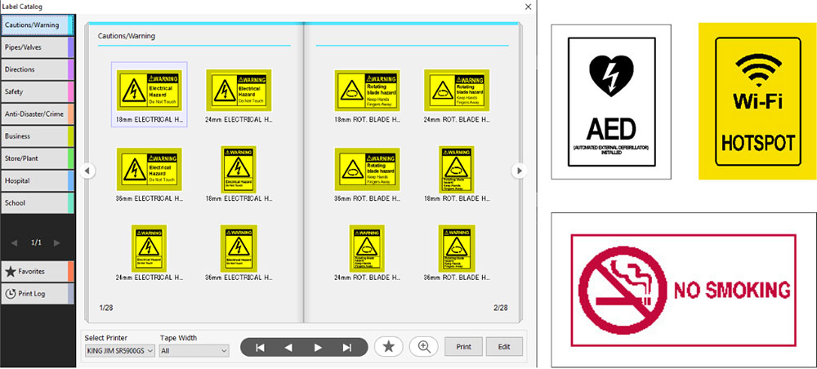
Task: Jump to first page of catalog
Action: coord(260,347)
